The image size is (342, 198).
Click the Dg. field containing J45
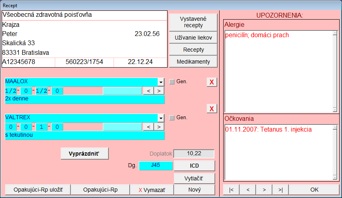click(x=156, y=166)
